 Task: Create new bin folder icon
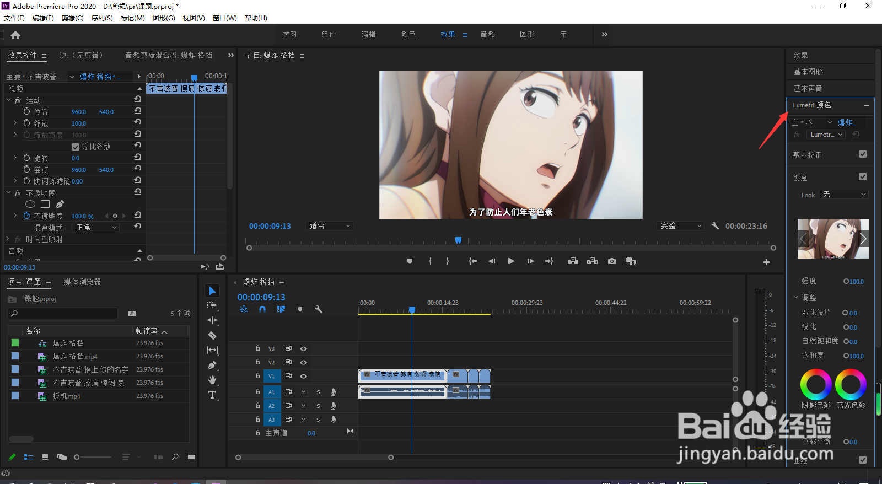(191, 456)
